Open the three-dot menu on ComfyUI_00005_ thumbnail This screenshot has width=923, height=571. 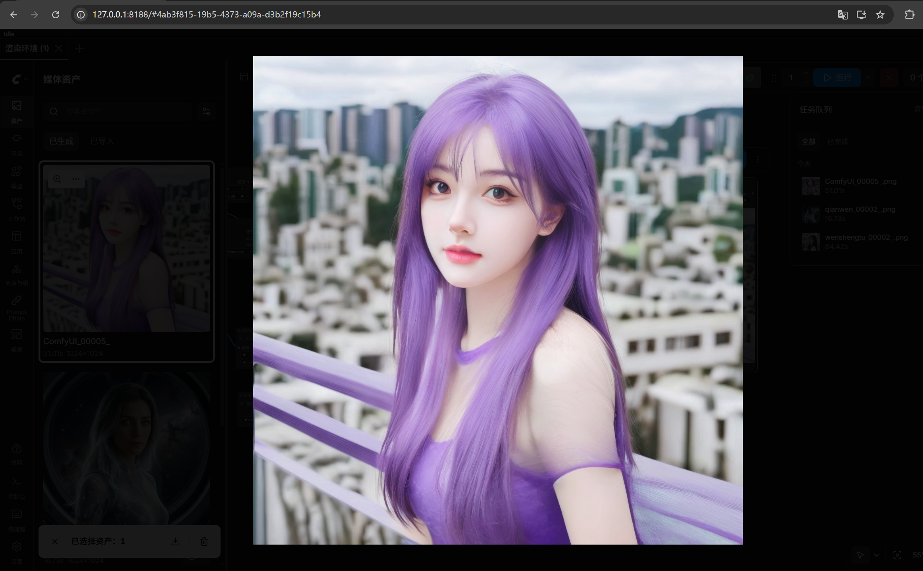tap(76, 179)
